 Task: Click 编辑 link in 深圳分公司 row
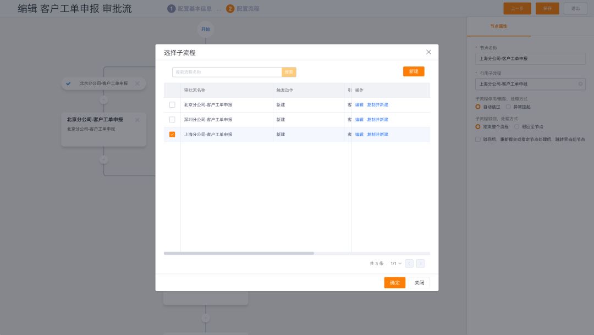tap(359, 120)
